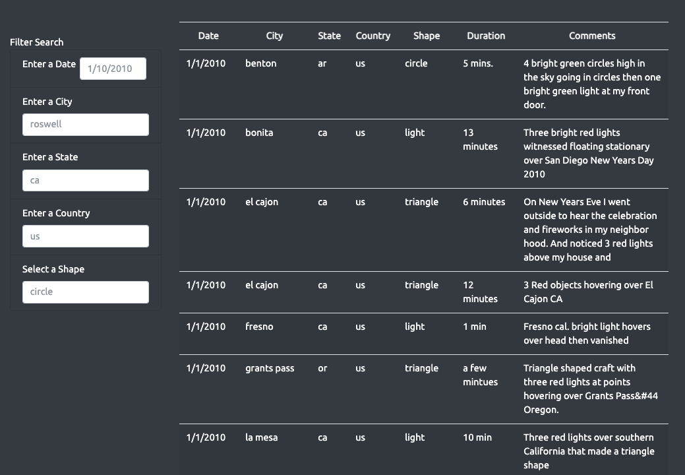Click the comment about 4 bright green circles
This screenshot has width=685, height=475.
(x=592, y=84)
